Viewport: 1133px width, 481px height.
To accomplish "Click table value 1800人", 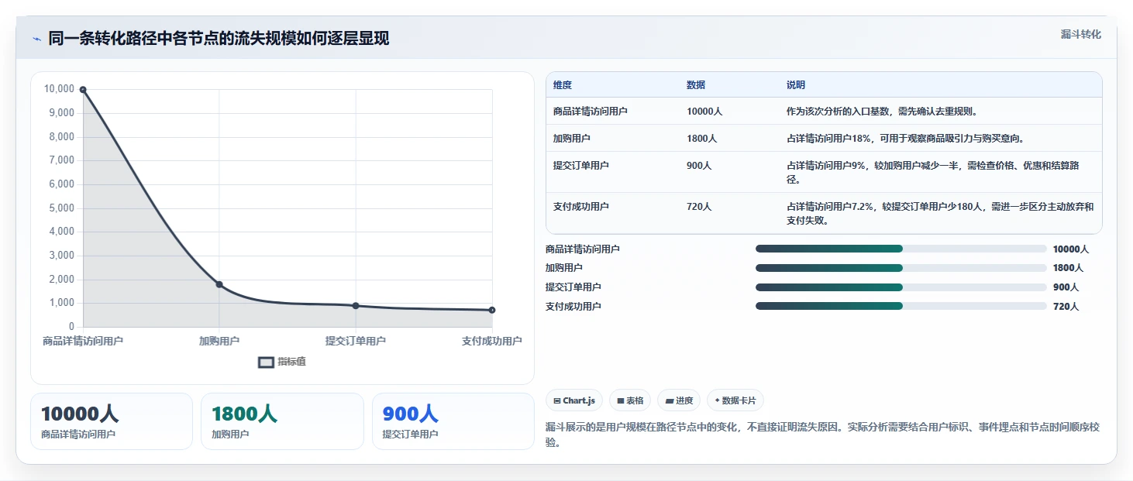I will click(702, 139).
